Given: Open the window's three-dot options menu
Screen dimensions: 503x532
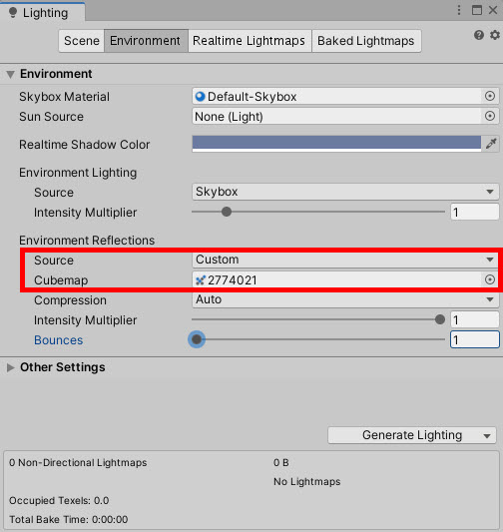Looking at the screenshot, I should click(459, 10).
